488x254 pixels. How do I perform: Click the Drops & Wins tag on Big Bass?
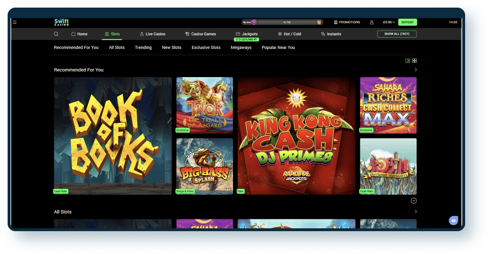click(x=185, y=191)
